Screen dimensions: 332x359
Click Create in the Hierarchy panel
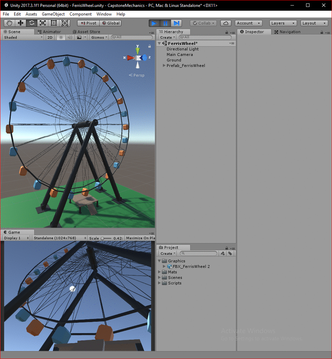tap(166, 37)
